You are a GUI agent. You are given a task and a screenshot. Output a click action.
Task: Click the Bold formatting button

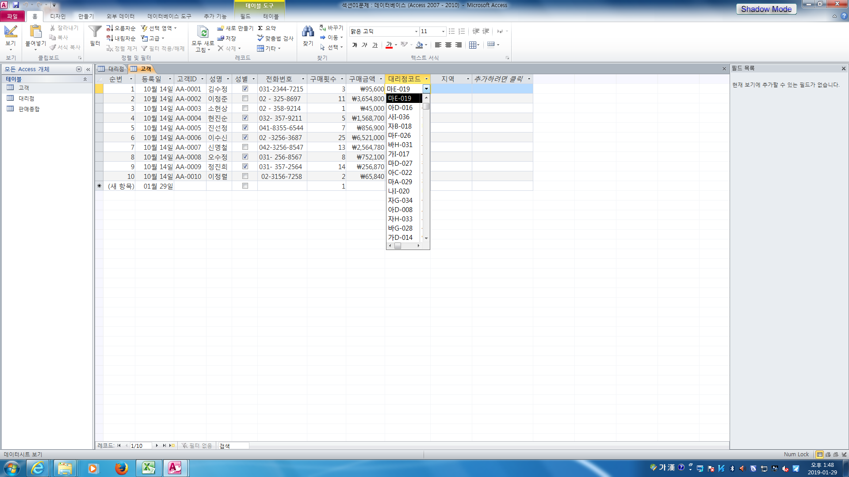coord(355,45)
